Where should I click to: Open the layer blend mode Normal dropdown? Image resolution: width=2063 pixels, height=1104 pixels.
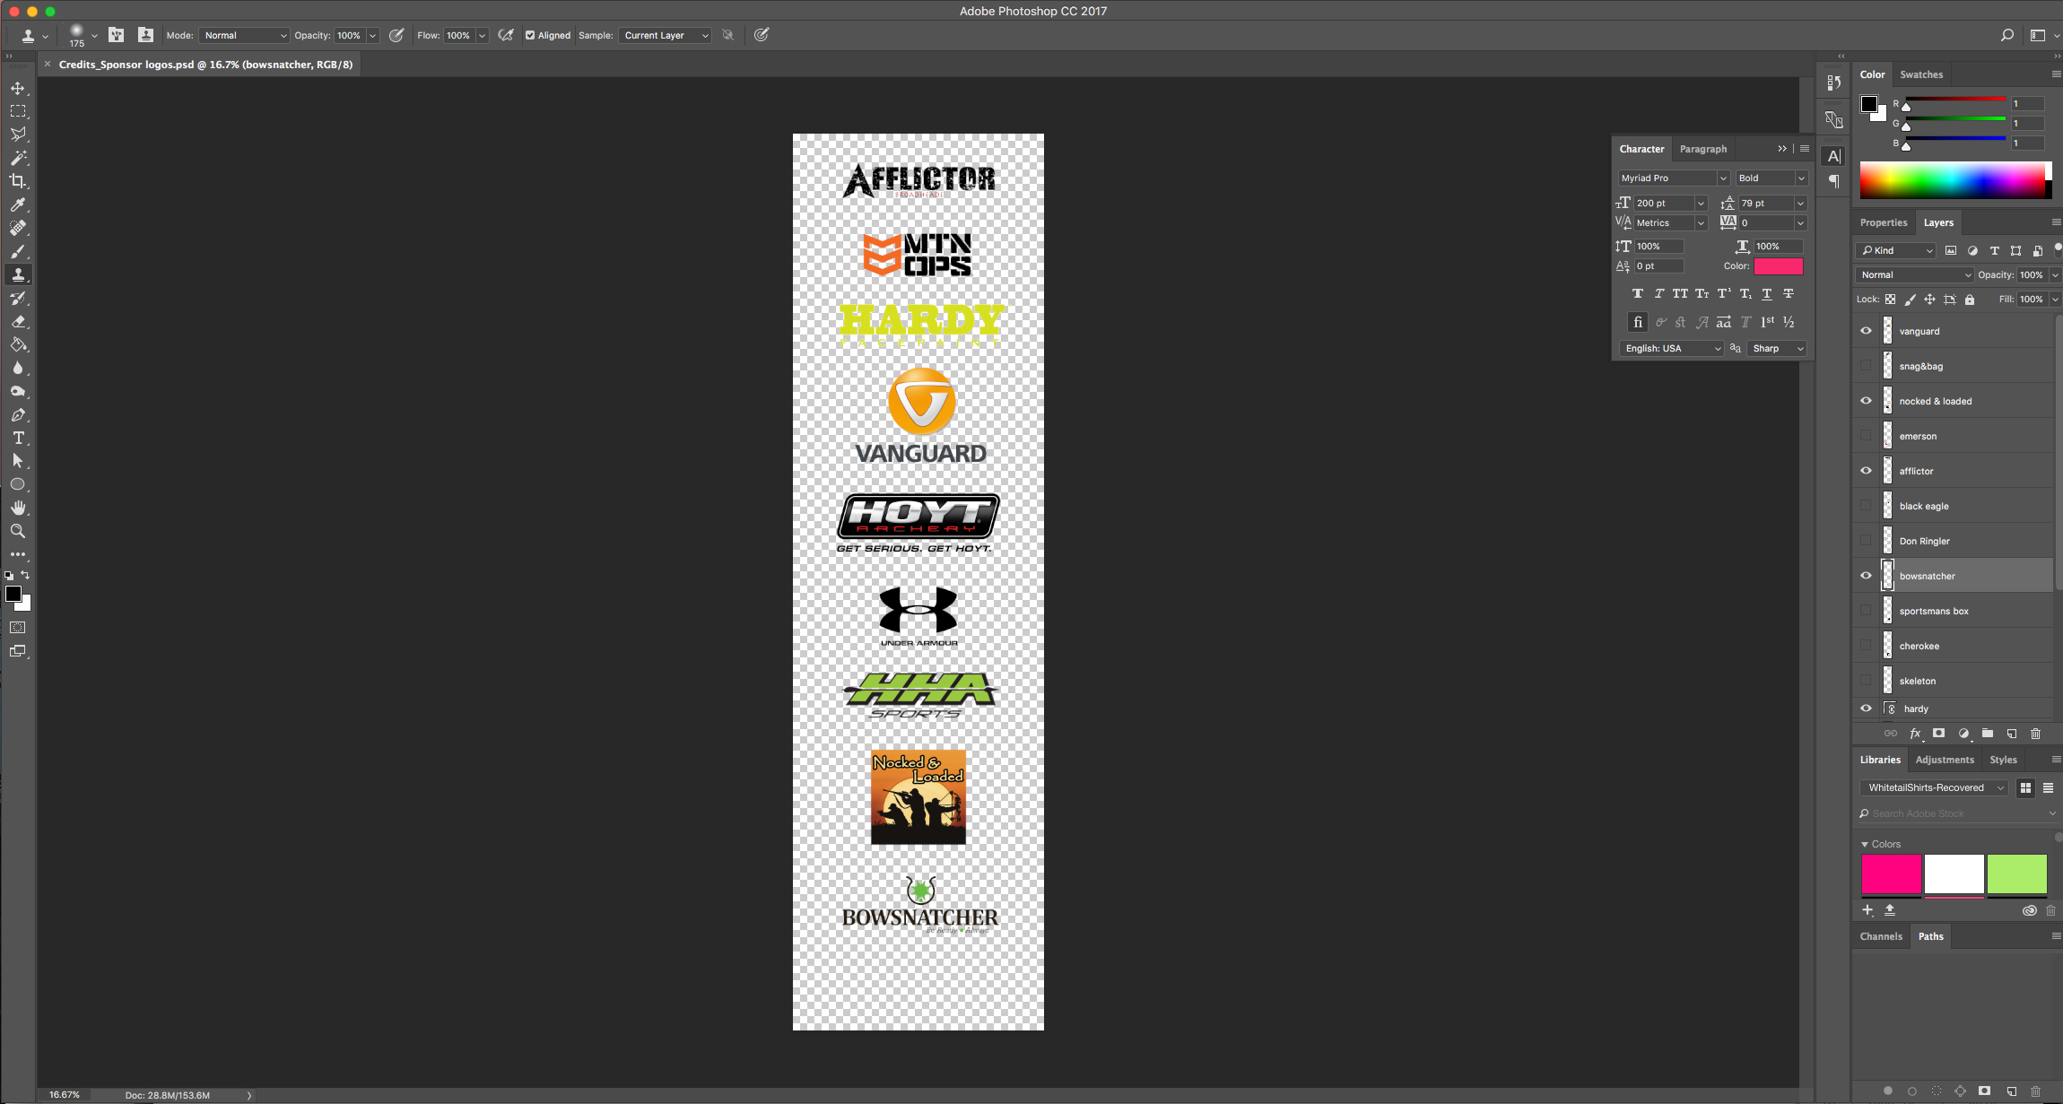coord(1914,275)
